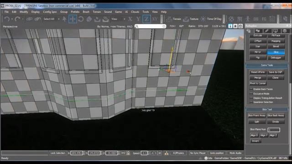Click the Slice Back Away button

[x=276, y=115]
